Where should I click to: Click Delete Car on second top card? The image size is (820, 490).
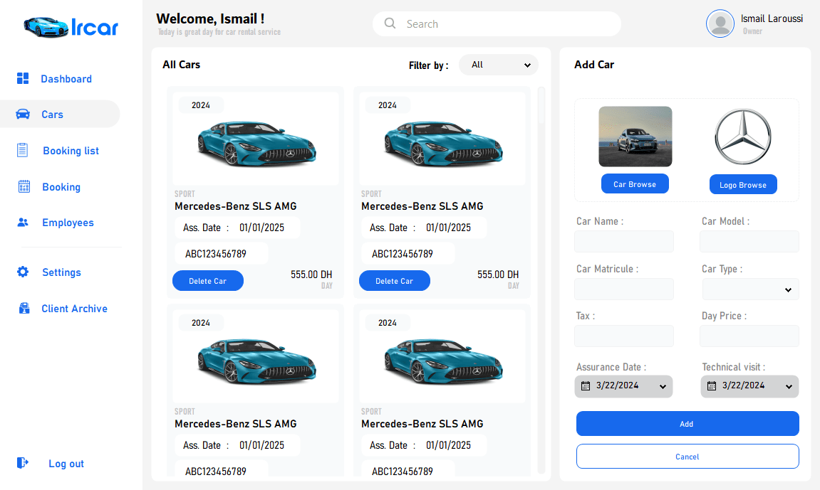394,281
